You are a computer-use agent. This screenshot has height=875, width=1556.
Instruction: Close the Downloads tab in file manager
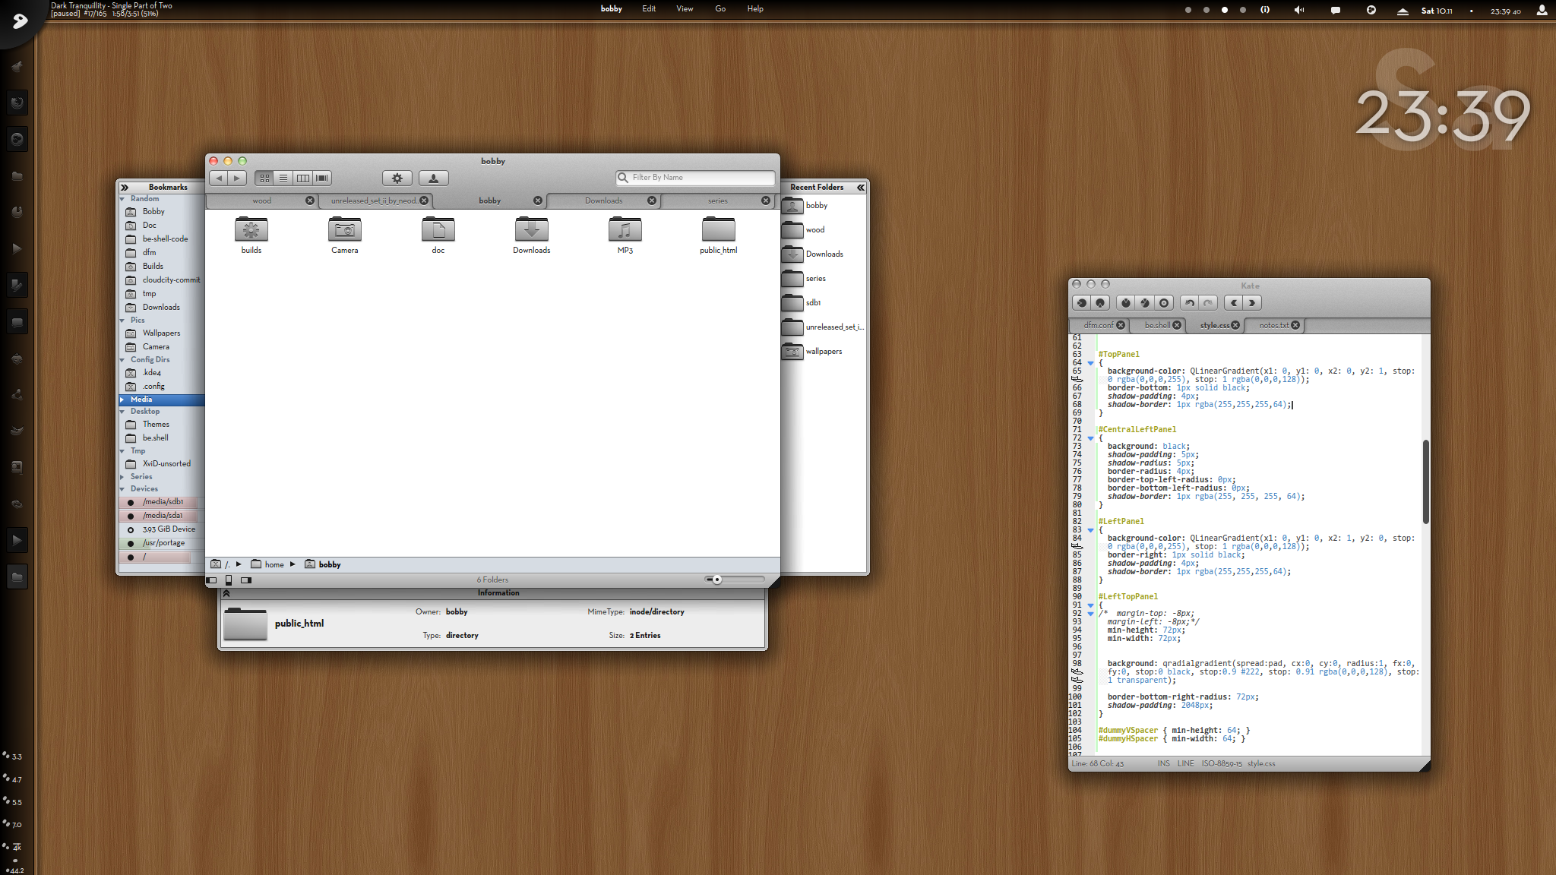coord(652,201)
